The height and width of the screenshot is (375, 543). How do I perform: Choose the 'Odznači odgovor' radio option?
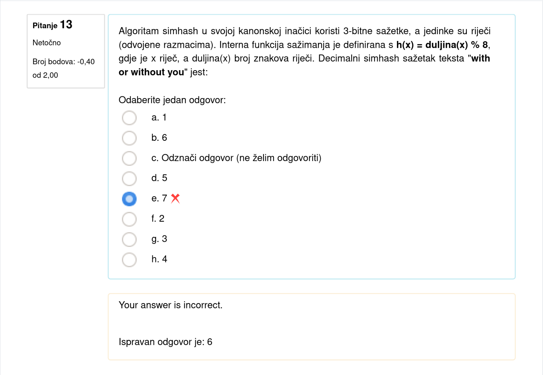coord(129,158)
